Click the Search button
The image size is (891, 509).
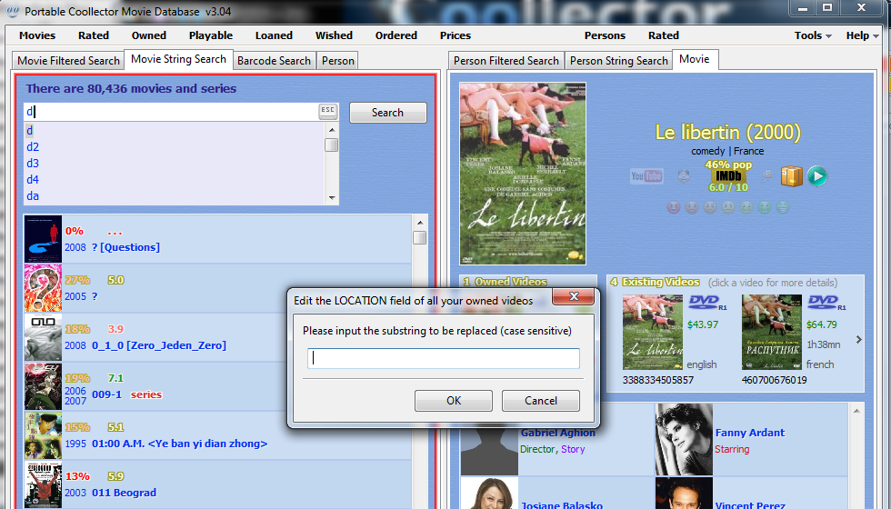tap(388, 113)
